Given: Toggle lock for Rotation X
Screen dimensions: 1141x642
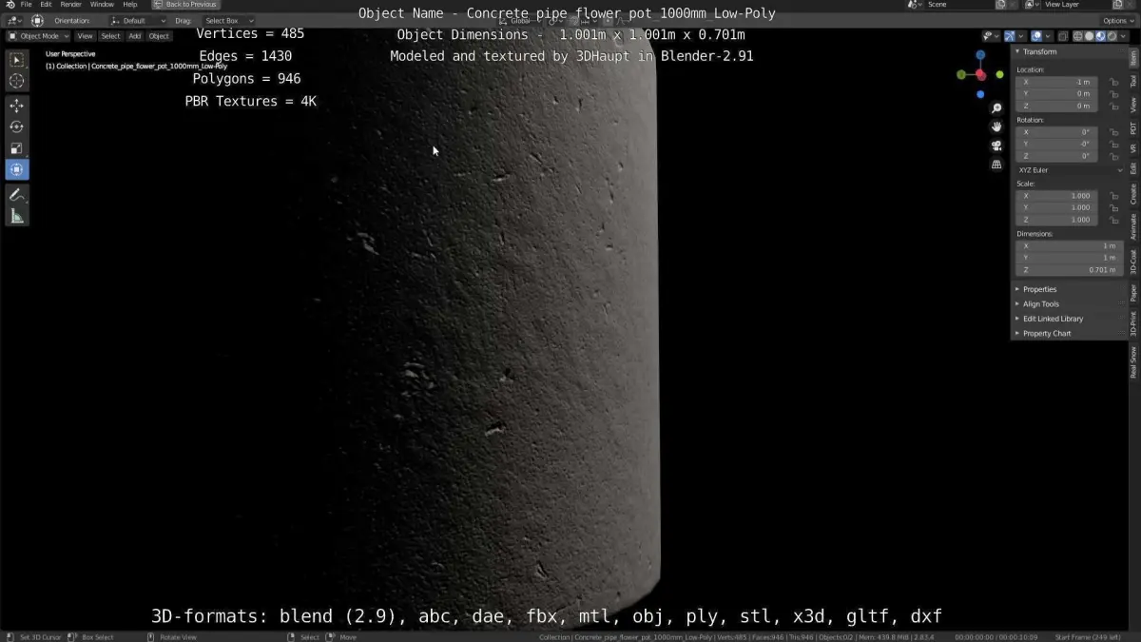Looking at the screenshot, I should click(x=1113, y=132).
